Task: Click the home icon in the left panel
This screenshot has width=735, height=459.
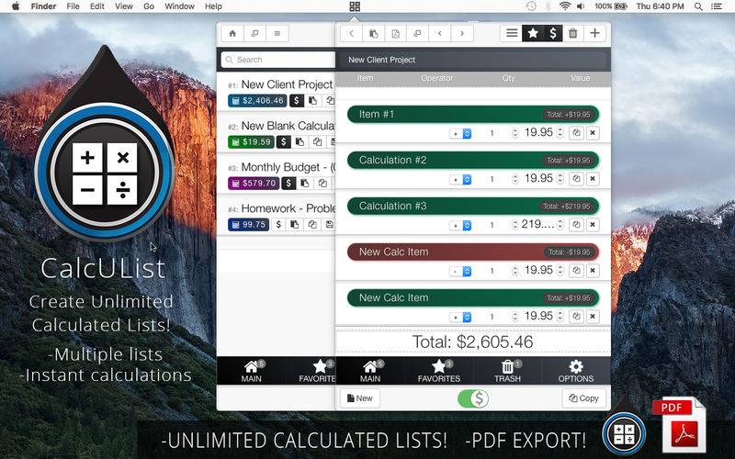Action: (x=232, y=34)
